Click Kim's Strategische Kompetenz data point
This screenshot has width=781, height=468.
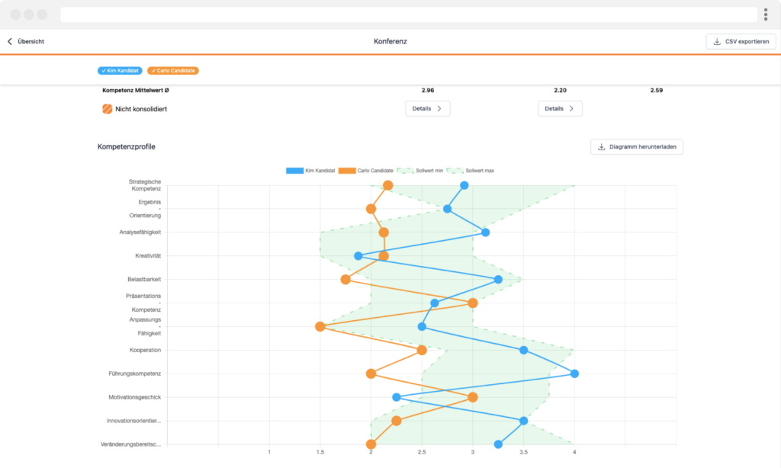pyautogui.click(x=464, y=185)
